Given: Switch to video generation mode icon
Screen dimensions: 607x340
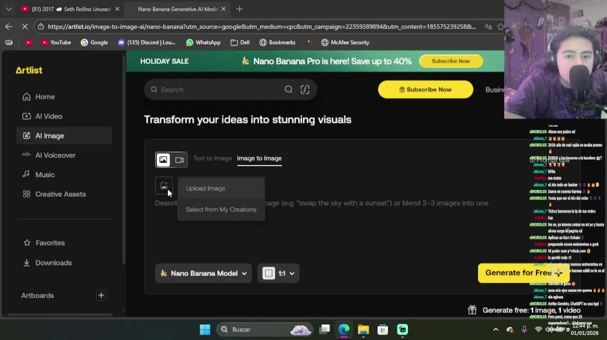Looking at the screenshot, I should (x=179, y=160).
